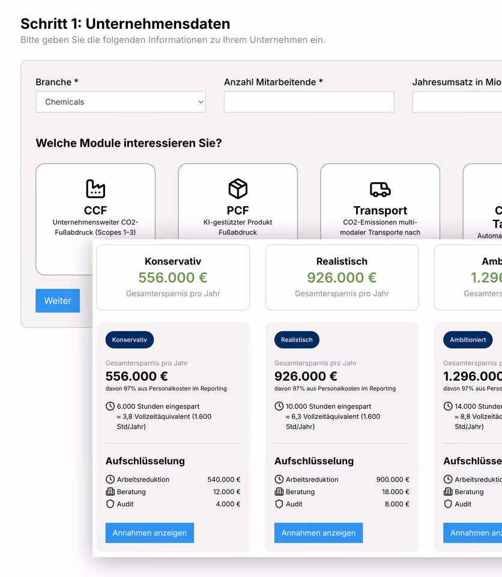Select the Konservativ summary card

click(173, 278)
